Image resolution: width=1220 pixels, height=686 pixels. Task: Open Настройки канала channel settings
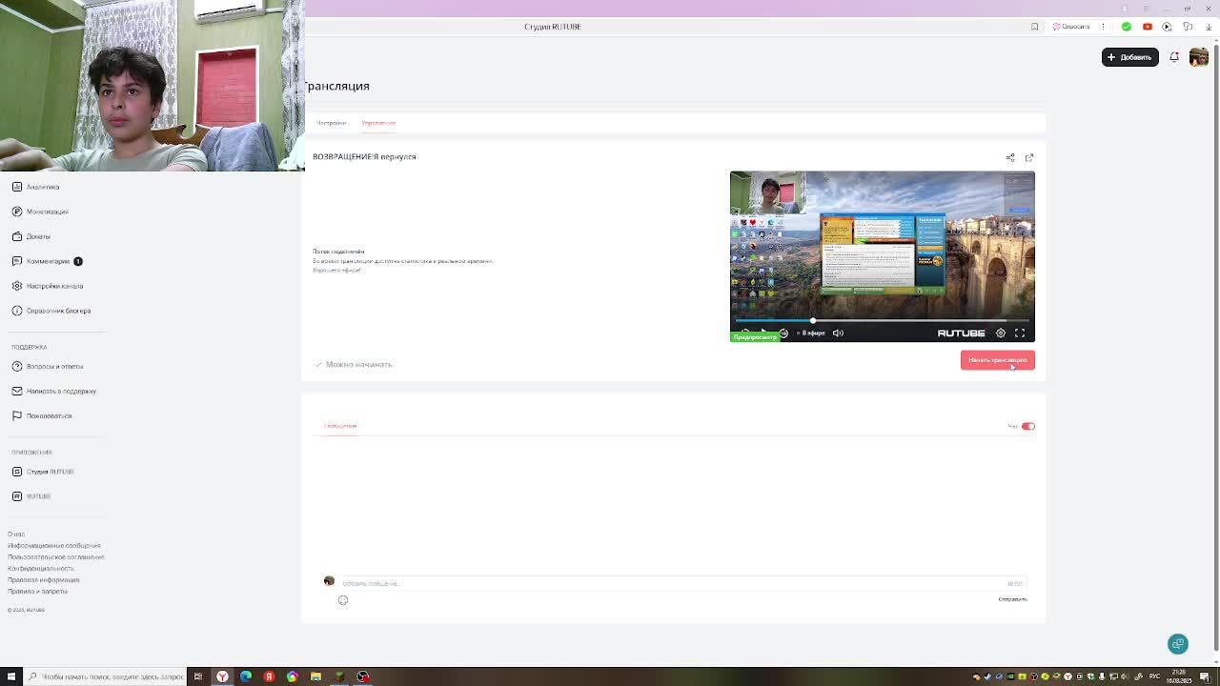(48, 286)
